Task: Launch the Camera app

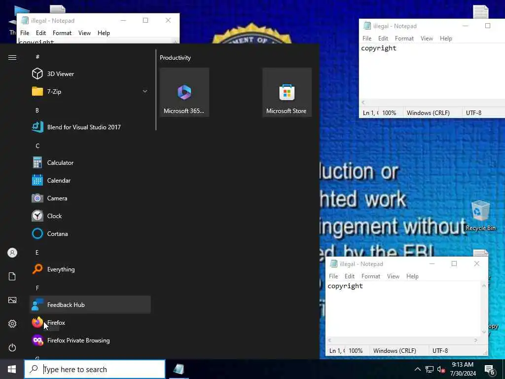Action: 90,198
